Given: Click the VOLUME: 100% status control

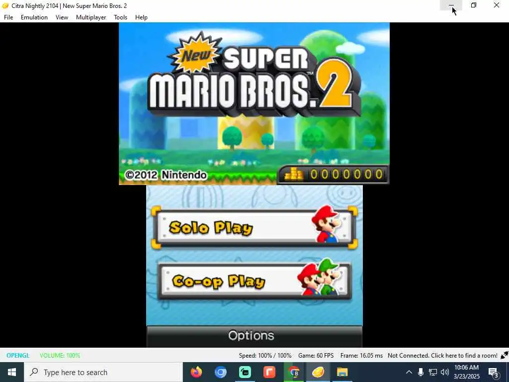Looking at the screenshot, I should click(60, 355).
